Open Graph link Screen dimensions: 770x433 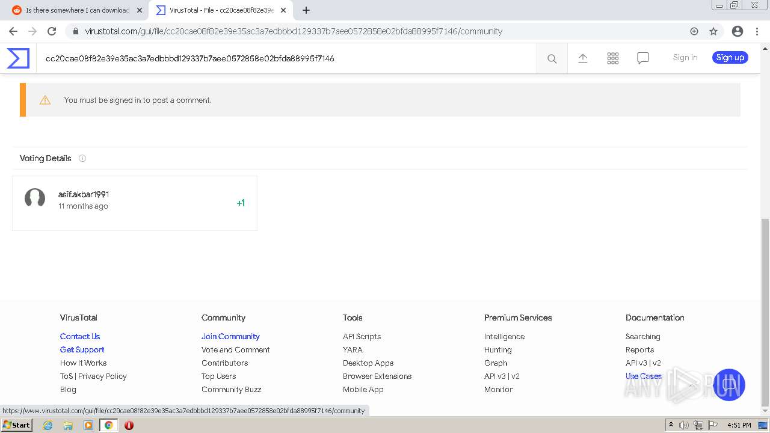coord(496,363)
